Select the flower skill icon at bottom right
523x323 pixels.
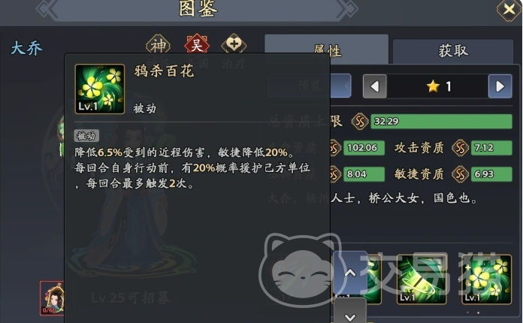(x=486, y=279)
